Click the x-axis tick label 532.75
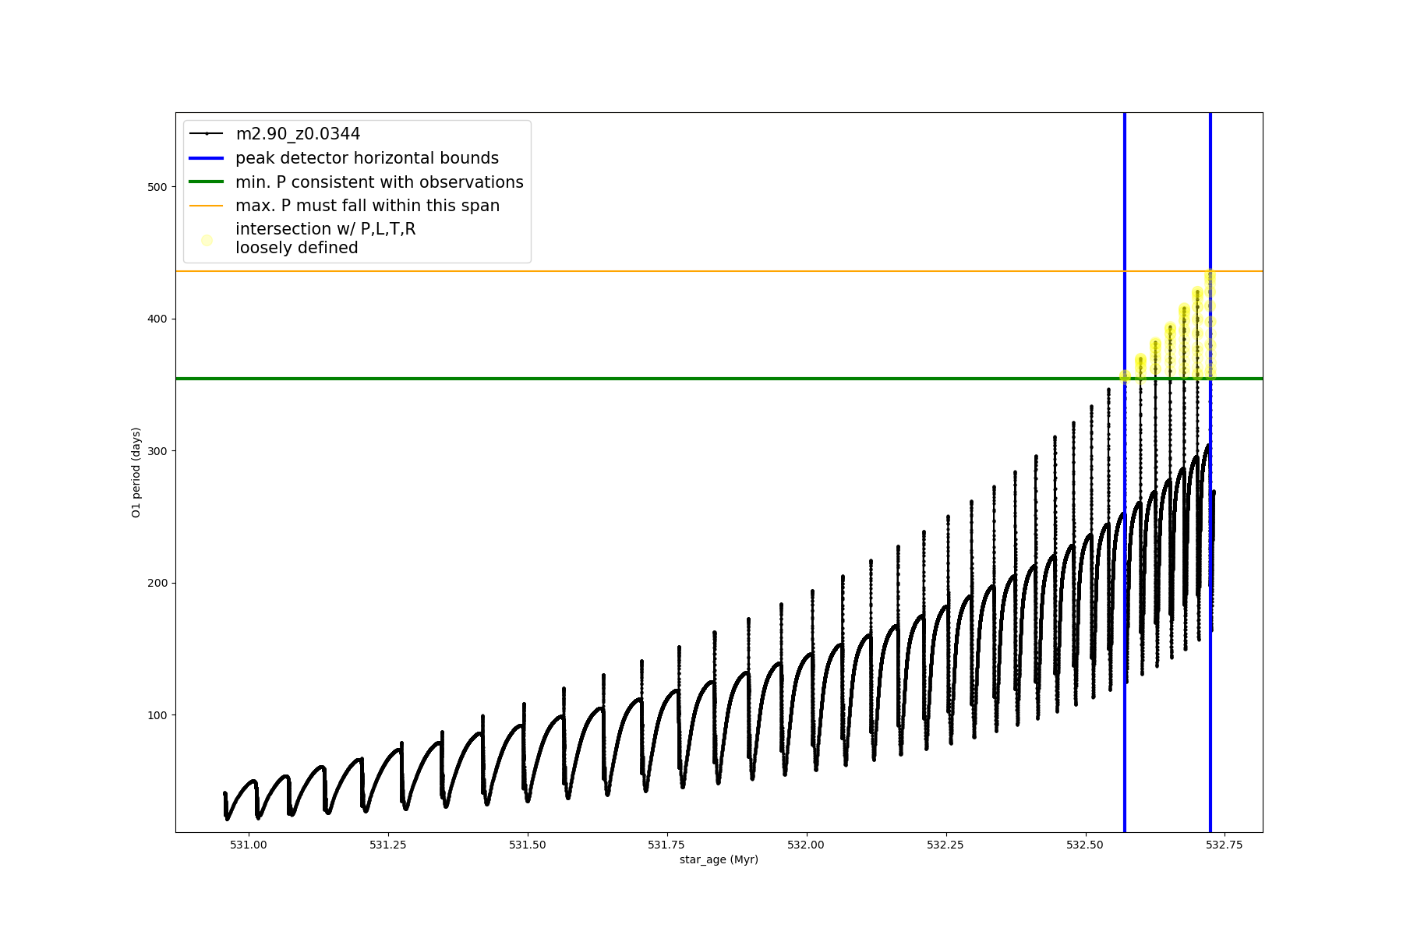Viewport: 1403px width, 935px height. click(x=1224, y=845)
